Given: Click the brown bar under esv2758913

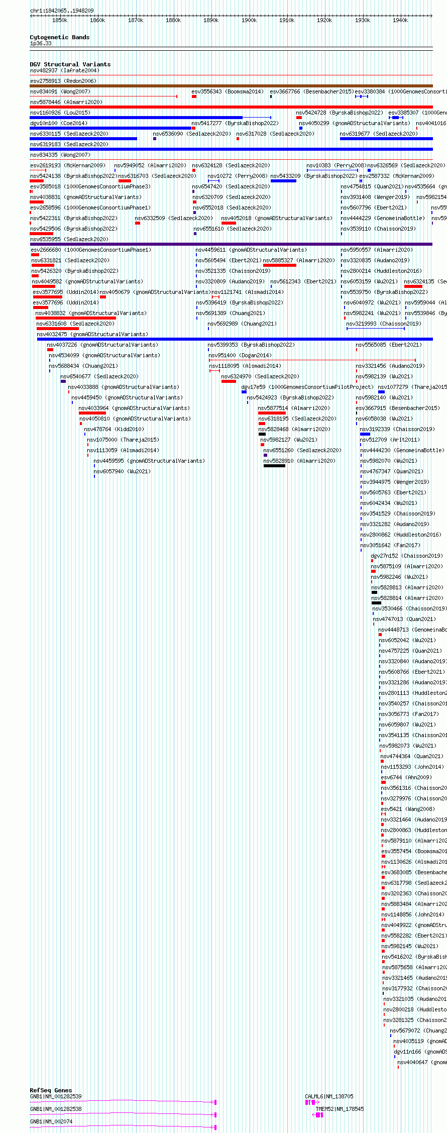Looking at the screenshot, I should coord(232,86).
